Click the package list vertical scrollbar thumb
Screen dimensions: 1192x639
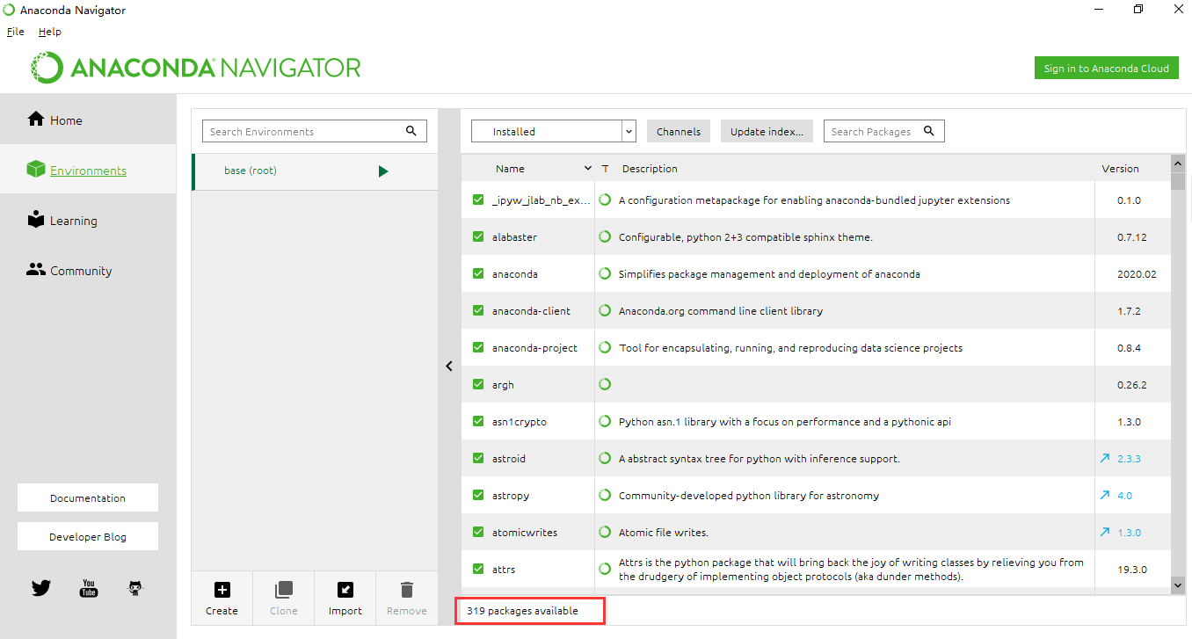[1178, 181]
